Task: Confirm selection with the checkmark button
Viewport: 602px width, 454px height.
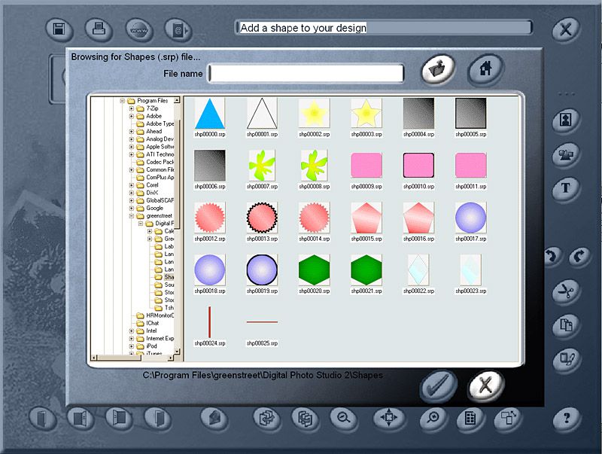Action: coord(438,386)
